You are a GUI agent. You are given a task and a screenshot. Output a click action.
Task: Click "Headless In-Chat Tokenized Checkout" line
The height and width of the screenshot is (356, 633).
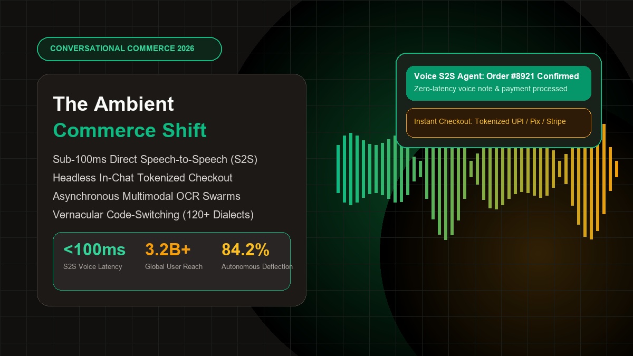(142, 178)
